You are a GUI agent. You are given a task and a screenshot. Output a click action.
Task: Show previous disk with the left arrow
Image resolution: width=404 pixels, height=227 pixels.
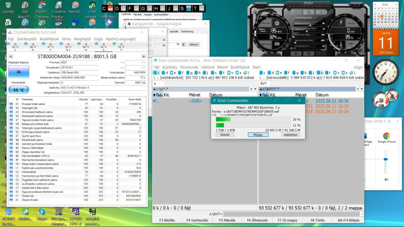pyautogui.click(x=11, y=56)
